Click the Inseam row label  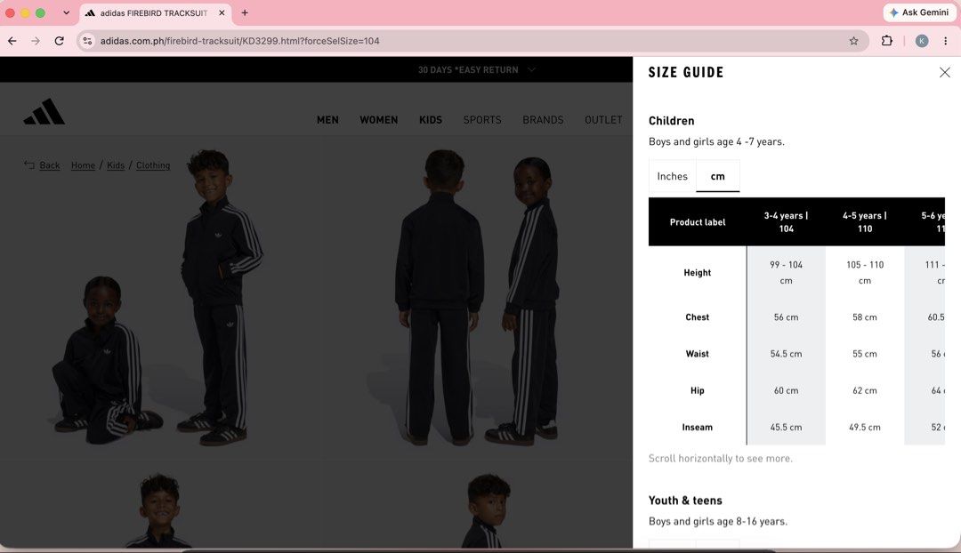(x=698, y=428)
